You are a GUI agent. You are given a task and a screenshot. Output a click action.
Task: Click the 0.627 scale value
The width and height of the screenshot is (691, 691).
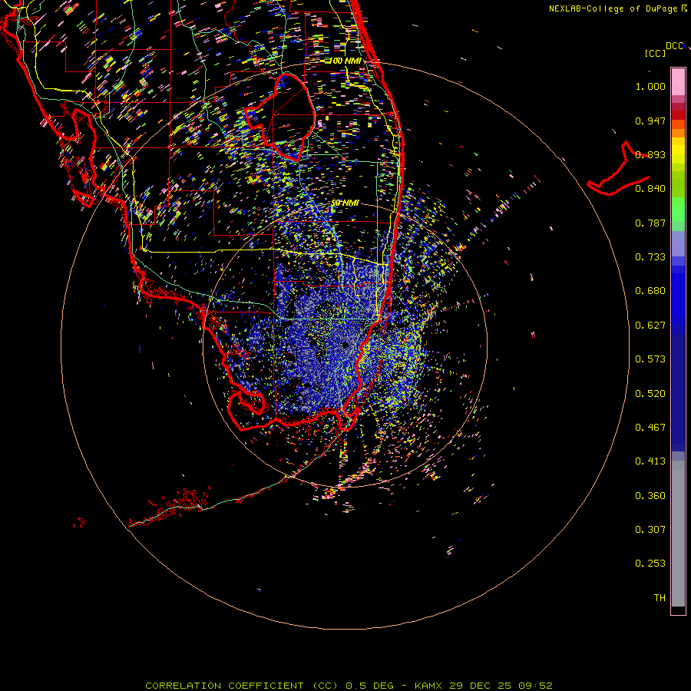(650, 326)
